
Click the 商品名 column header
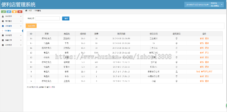pyautogui.click(x=67, y=34)
